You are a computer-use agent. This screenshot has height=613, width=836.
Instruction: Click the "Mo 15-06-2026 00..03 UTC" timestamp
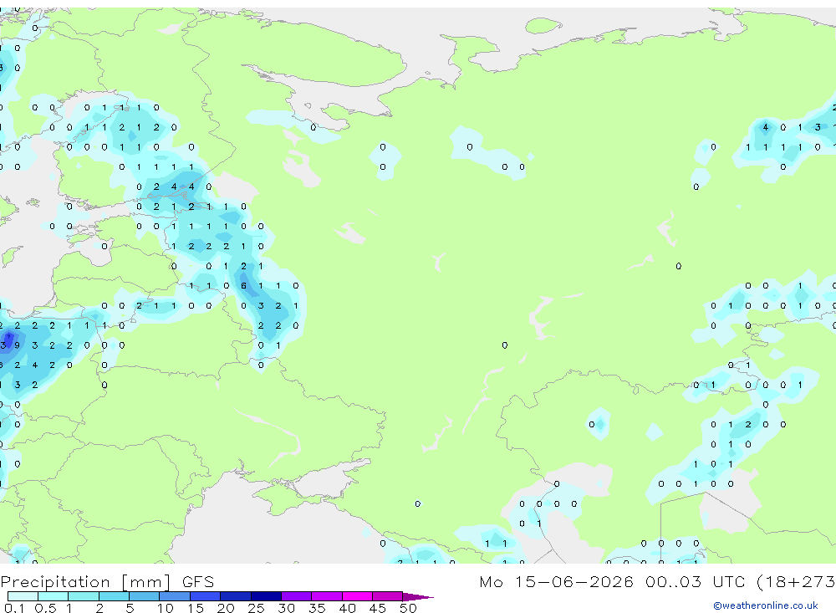coord(614,581)
